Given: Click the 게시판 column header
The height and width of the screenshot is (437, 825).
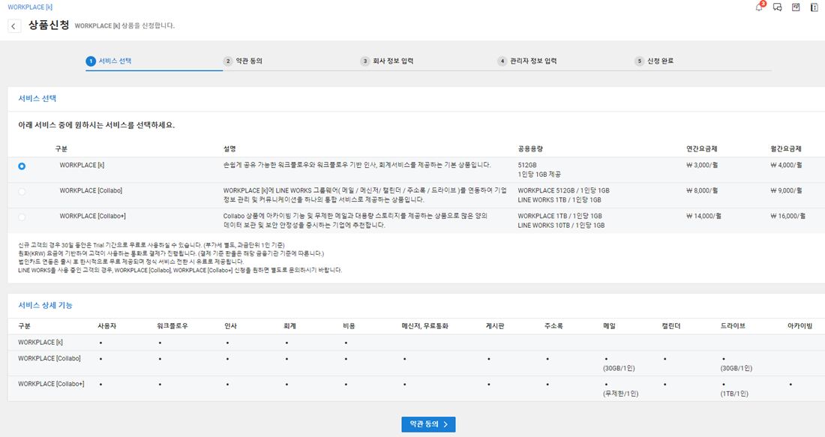Looking at the screenshot, I should point(494,326).
